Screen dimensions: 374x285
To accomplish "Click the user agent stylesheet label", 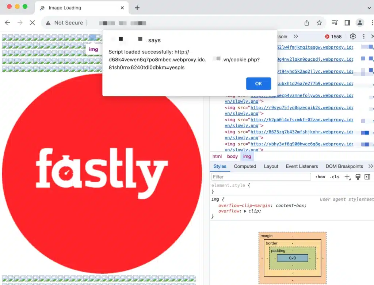I will (x=347, y=199).
